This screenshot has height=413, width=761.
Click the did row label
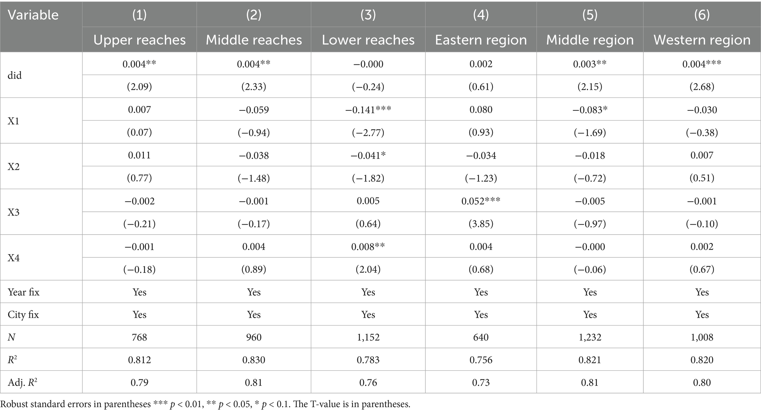point(15,75)
